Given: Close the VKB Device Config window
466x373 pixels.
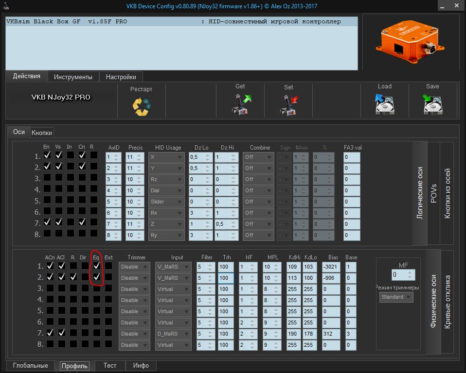Looking at the screenshot, I should point(456,6).
